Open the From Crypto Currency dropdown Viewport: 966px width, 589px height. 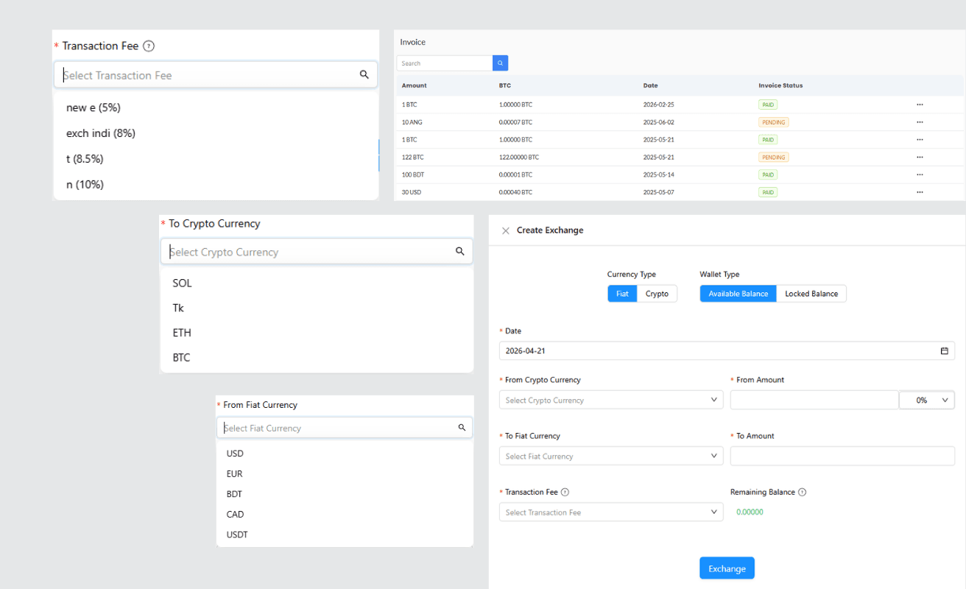(611, 400)
